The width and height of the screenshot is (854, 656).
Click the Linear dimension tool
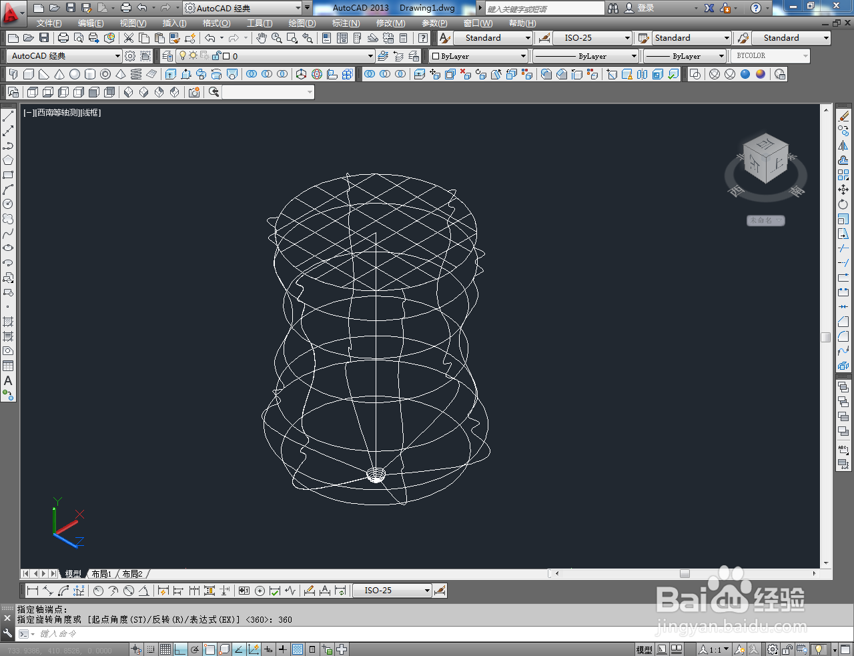[32, 591]
